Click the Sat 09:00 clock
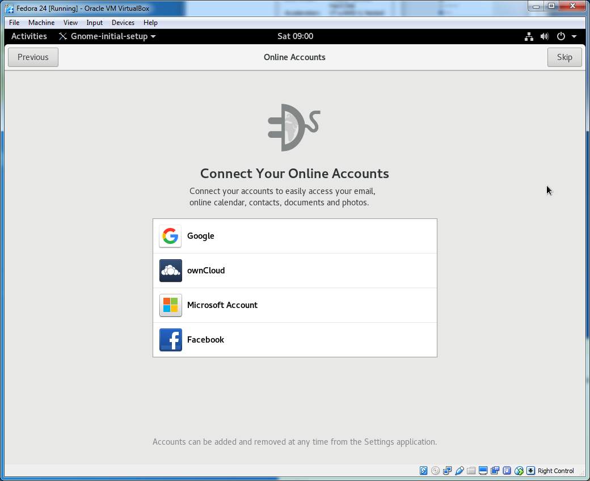The image size is (590, 481). [296, 36]
